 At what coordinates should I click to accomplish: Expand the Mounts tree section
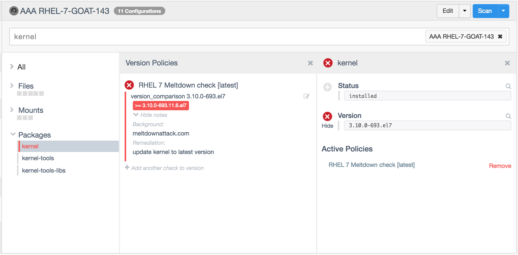(x=12, y=110)
